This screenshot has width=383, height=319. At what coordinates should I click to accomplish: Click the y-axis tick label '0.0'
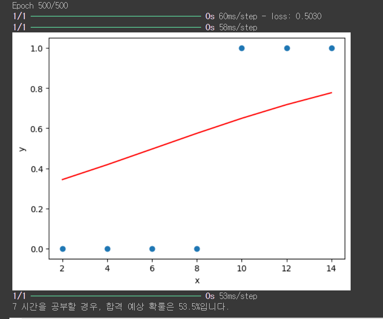36,249
